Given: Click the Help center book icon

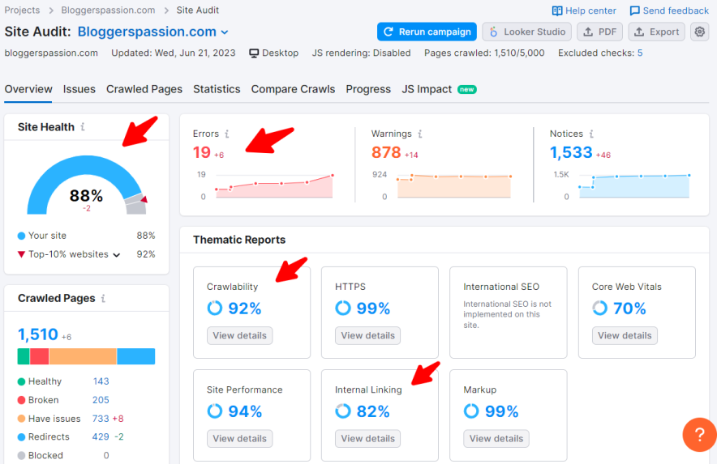Looking at the screenshot, I should point(557,11).
